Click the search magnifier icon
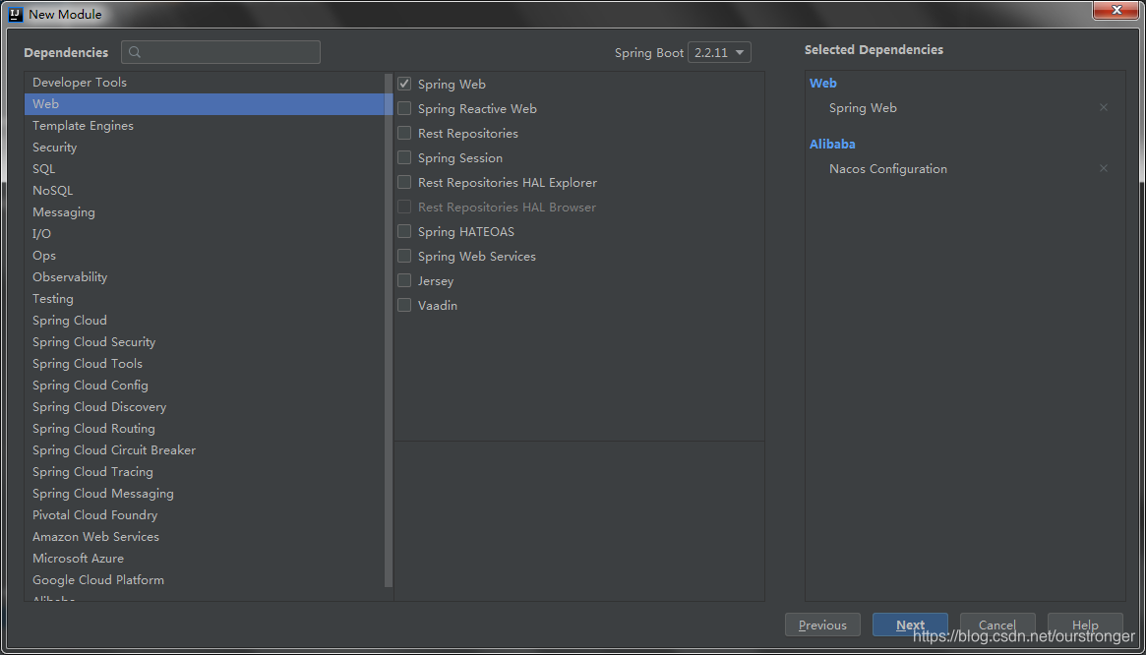 (x=135, y=52)
